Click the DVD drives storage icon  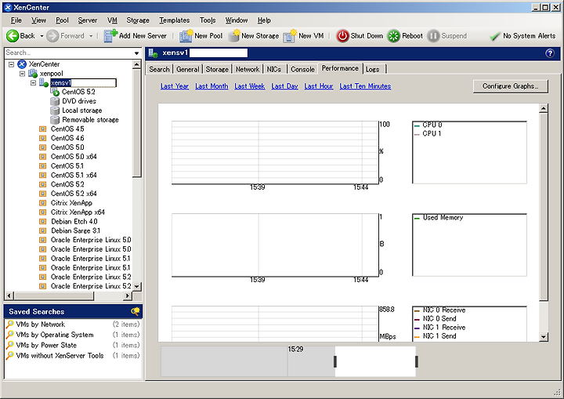click(x=55, y=101)
